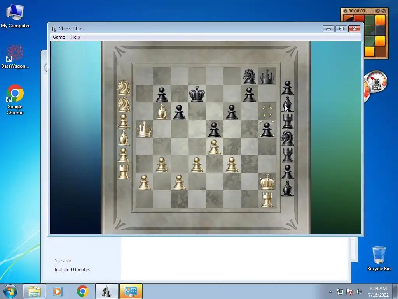398x299 pixels.
Task: Select the white bishop on b6
Action: [162, 111]
